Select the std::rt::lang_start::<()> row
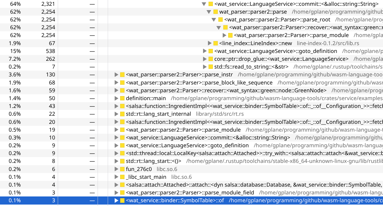The image size is (383, 206). 191,161
